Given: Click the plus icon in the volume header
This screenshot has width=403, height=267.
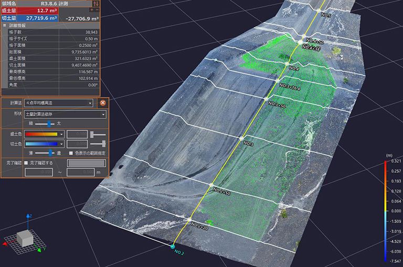Looking at the screenshot, I should (92, 10).
